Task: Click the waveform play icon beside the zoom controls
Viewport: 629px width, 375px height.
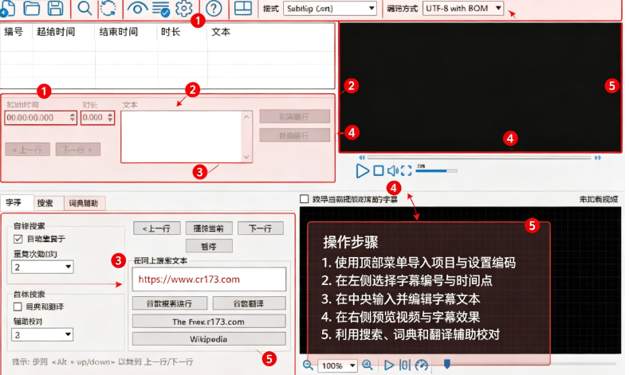Action: [x=388, y=365]
